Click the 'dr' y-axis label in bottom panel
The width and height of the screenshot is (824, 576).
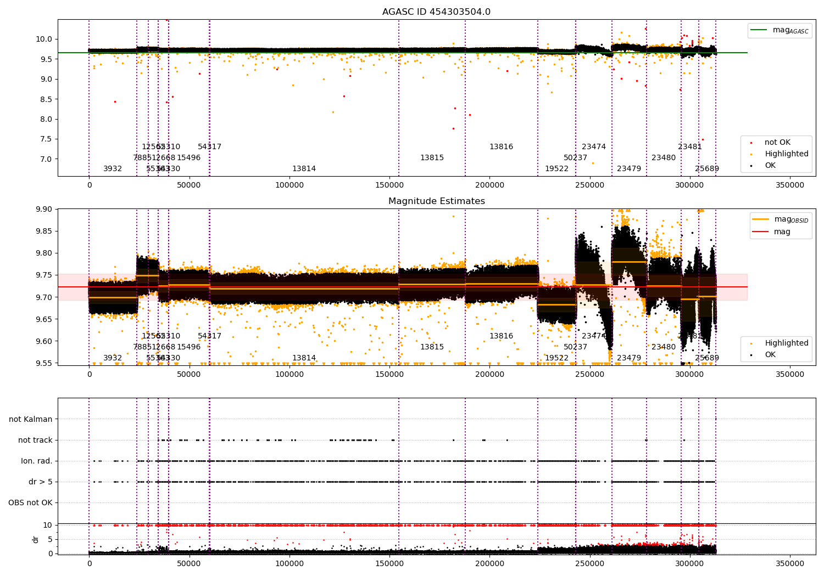click(x=36, y=539)
